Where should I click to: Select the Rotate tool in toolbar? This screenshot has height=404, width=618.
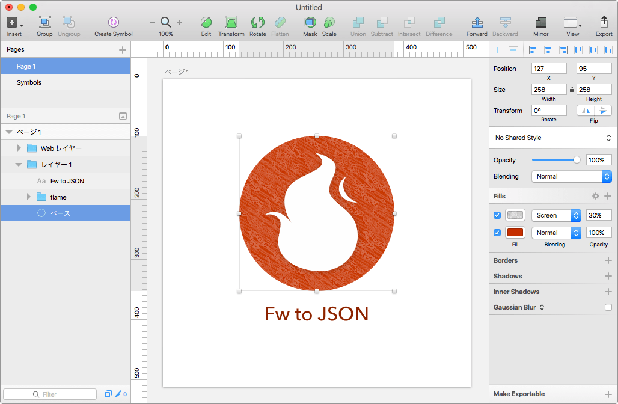pyautogui.click(x=257, y=23)
